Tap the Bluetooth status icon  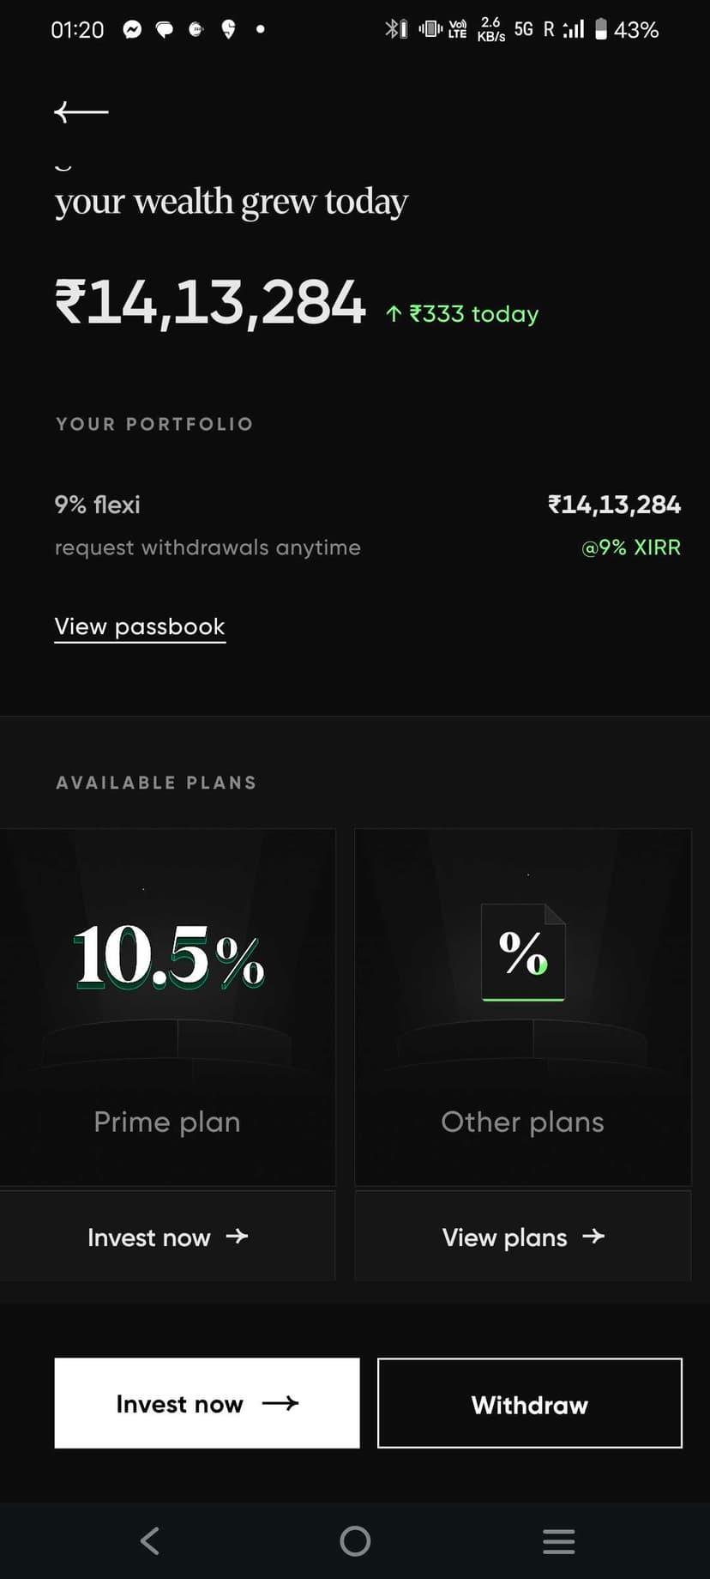click(x=394, y=30)
